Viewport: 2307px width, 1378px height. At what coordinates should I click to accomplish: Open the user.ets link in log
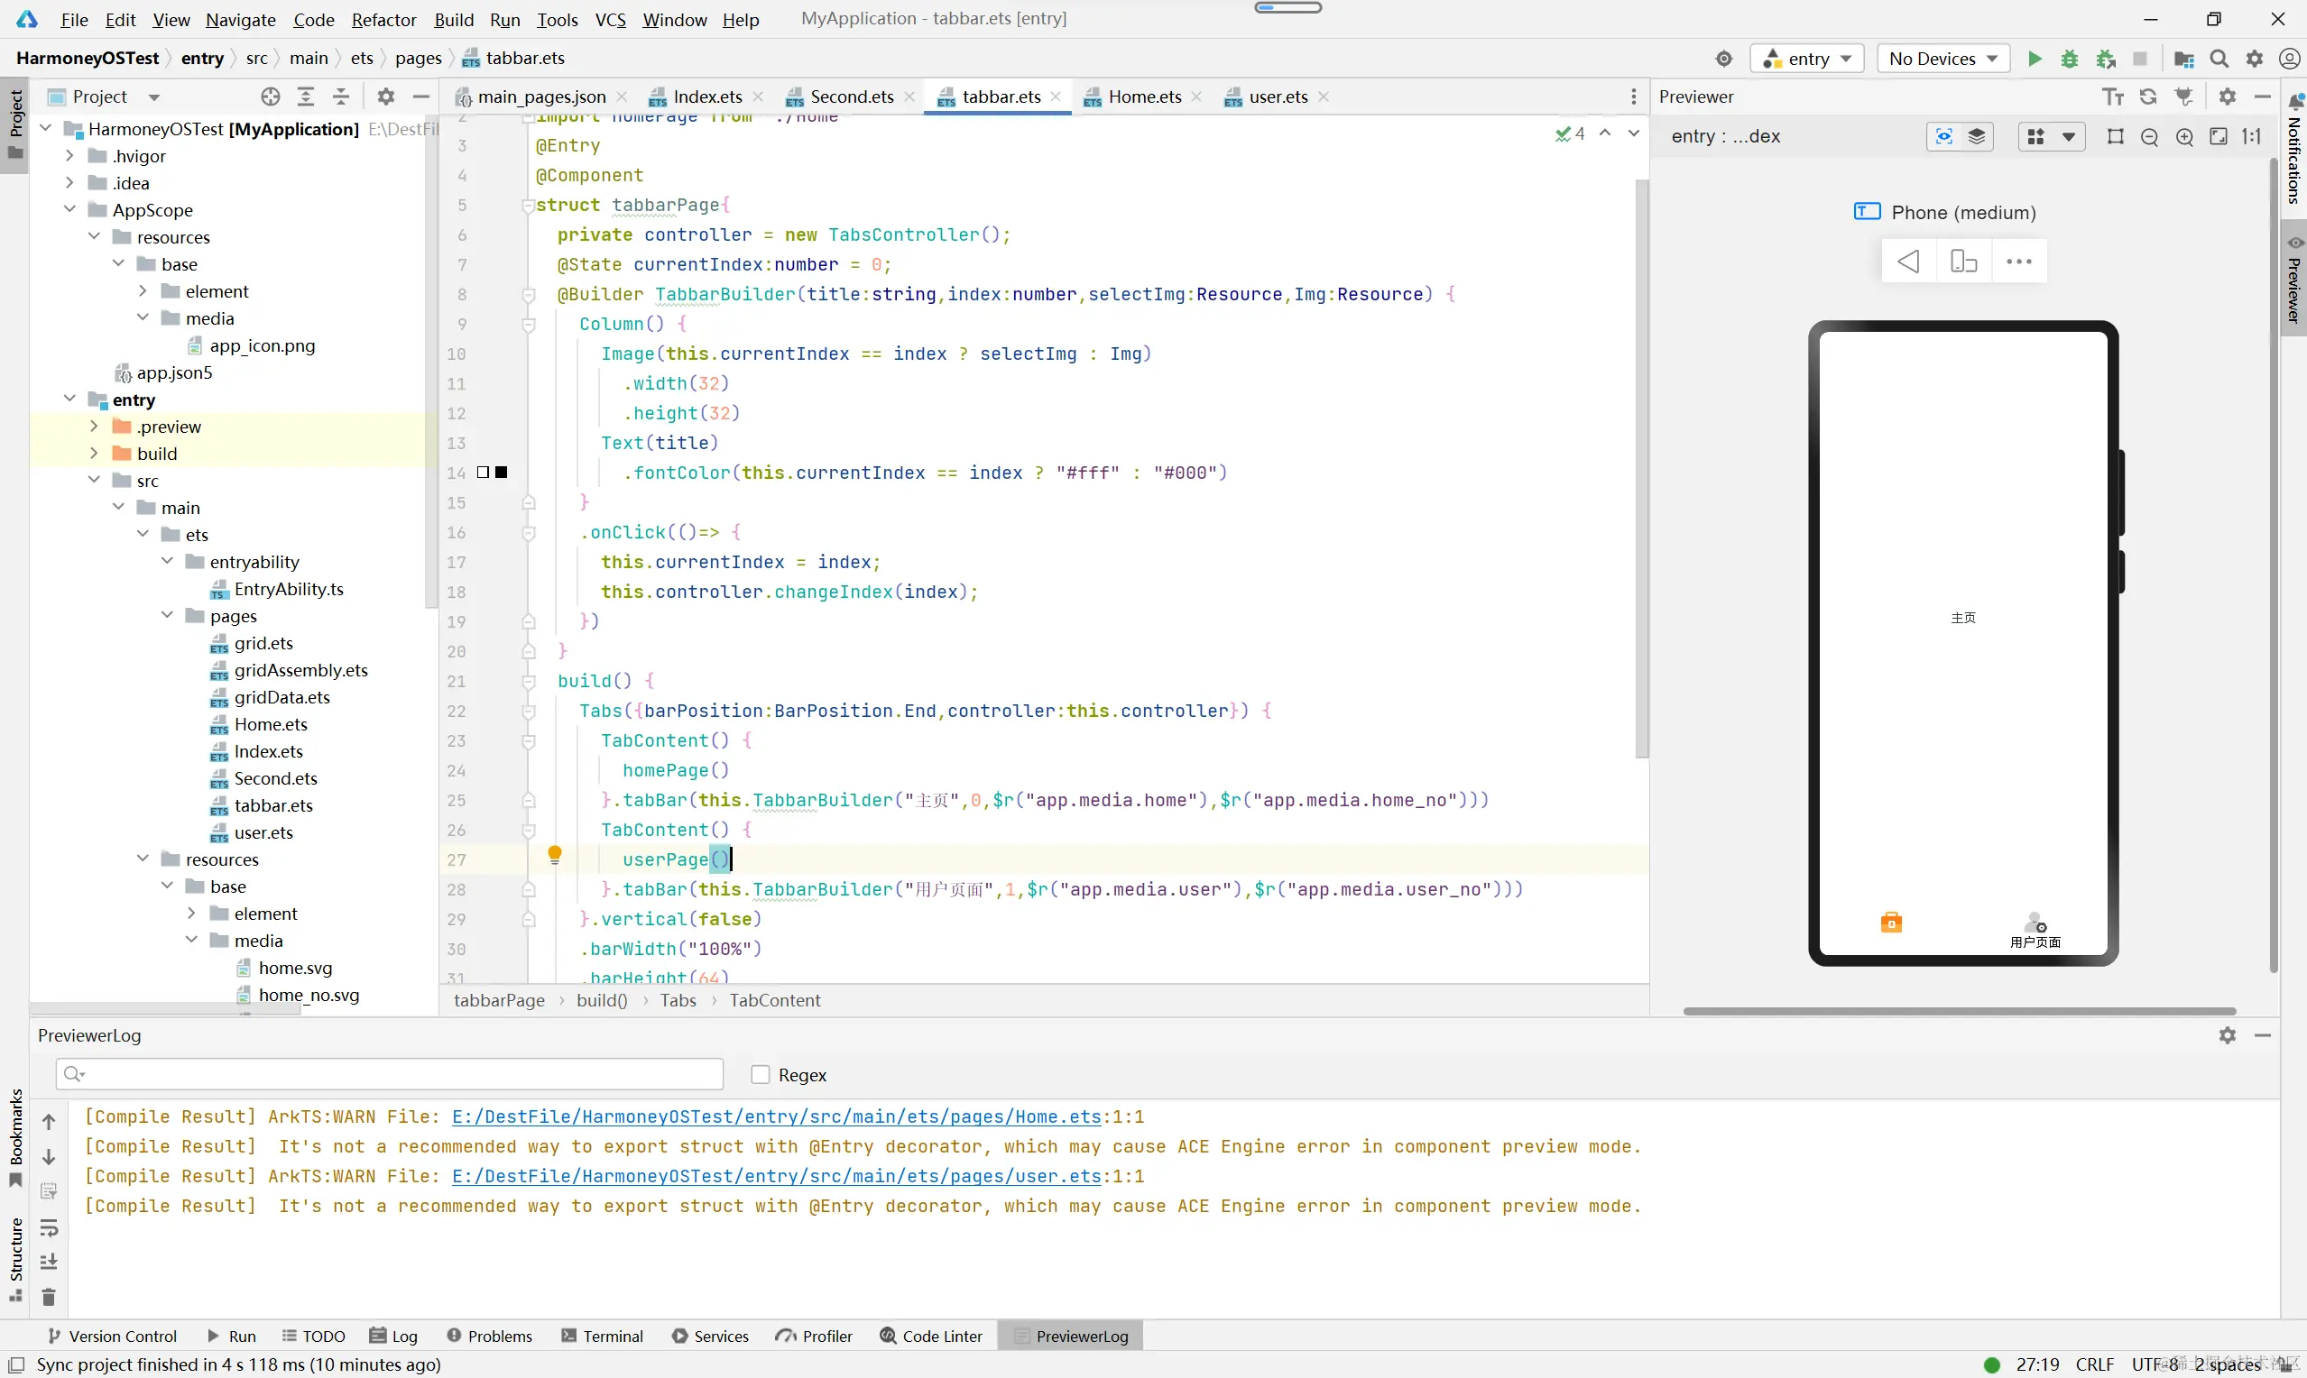click(777, 1176)
